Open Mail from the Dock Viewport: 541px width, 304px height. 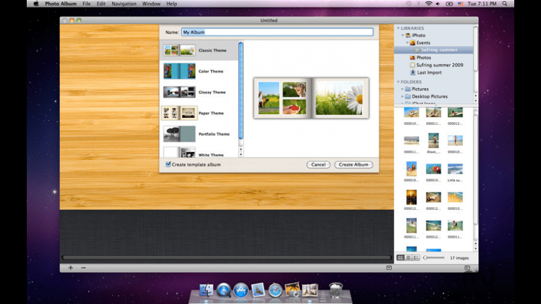(x=258, y=290)
